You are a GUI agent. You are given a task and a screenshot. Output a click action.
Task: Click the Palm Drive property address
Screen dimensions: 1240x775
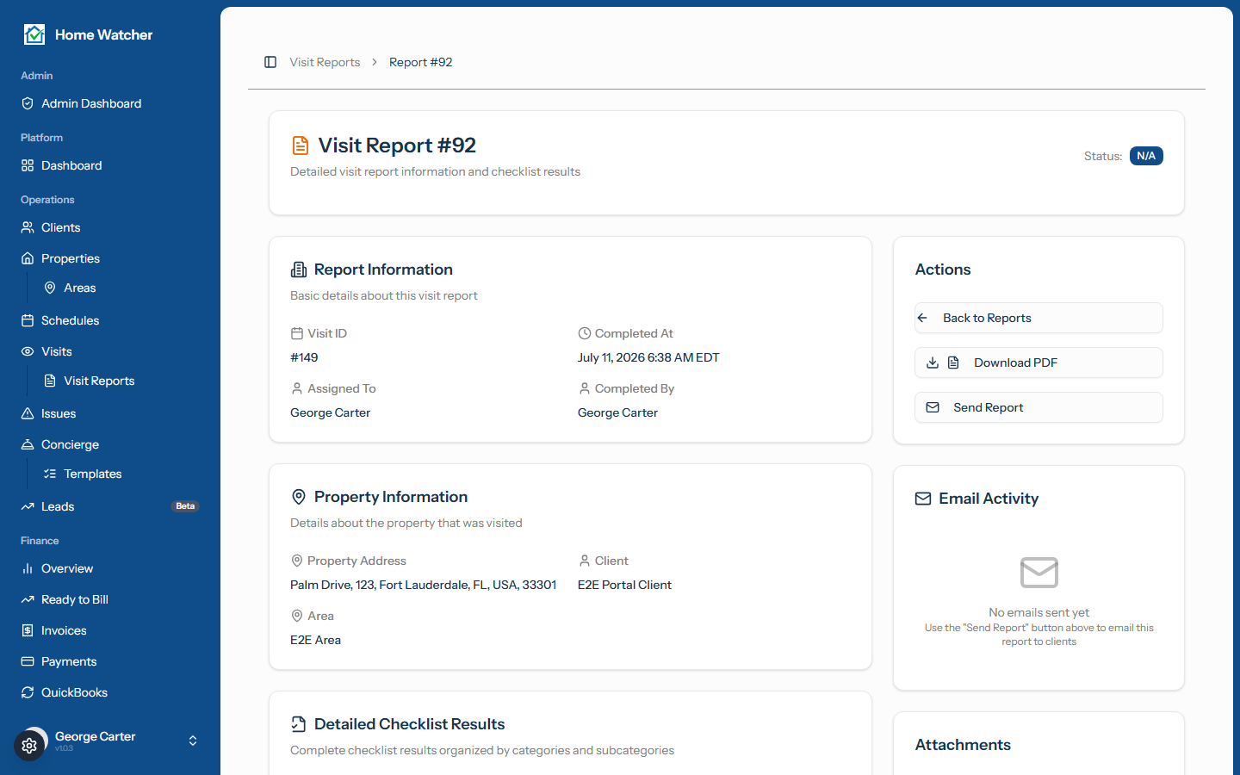tap(423, 585)
